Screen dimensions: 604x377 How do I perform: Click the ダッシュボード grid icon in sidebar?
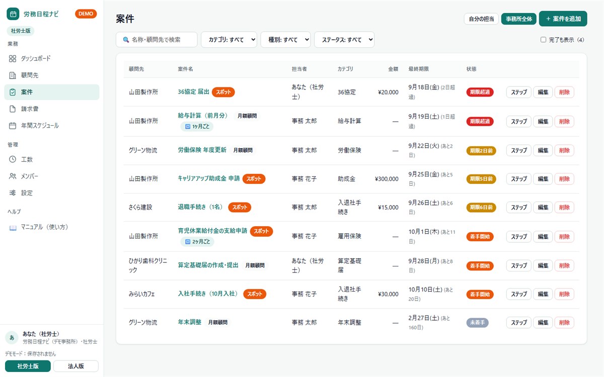click(13, 59)
